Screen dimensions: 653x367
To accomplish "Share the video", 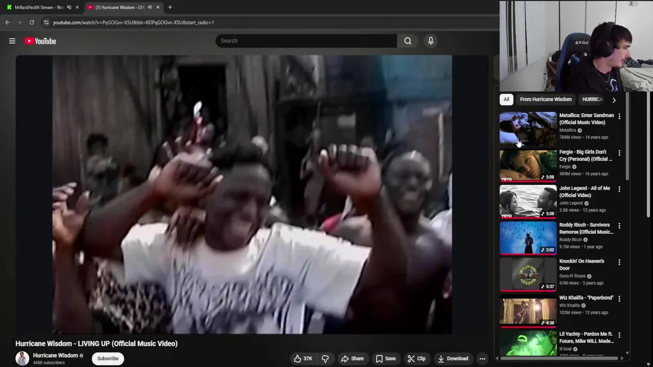I will (x=353, y=359).
